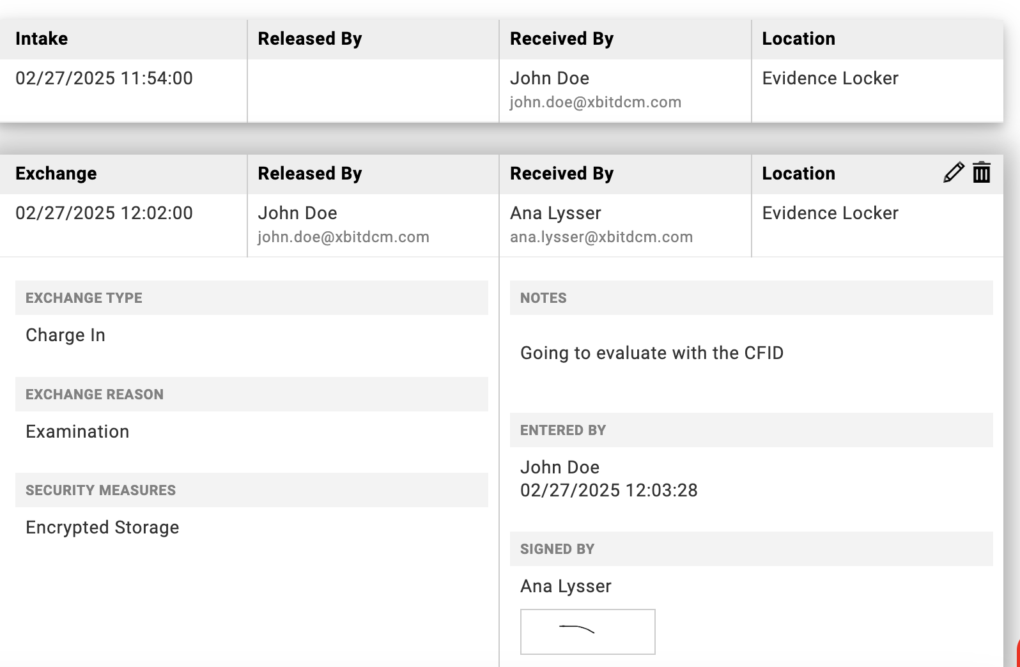Click Released By header in the Exchange table
Screen dimensions: 1020x667
310,173
